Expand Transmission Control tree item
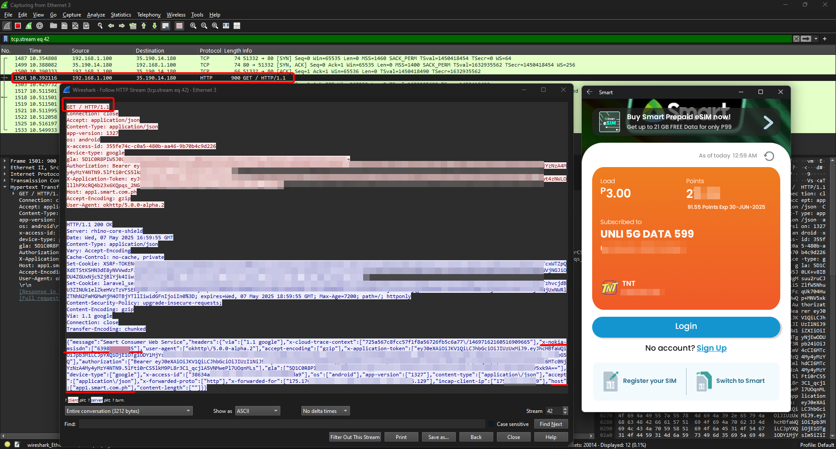This screenshot has width=836, height=449. tap(5, 181)
